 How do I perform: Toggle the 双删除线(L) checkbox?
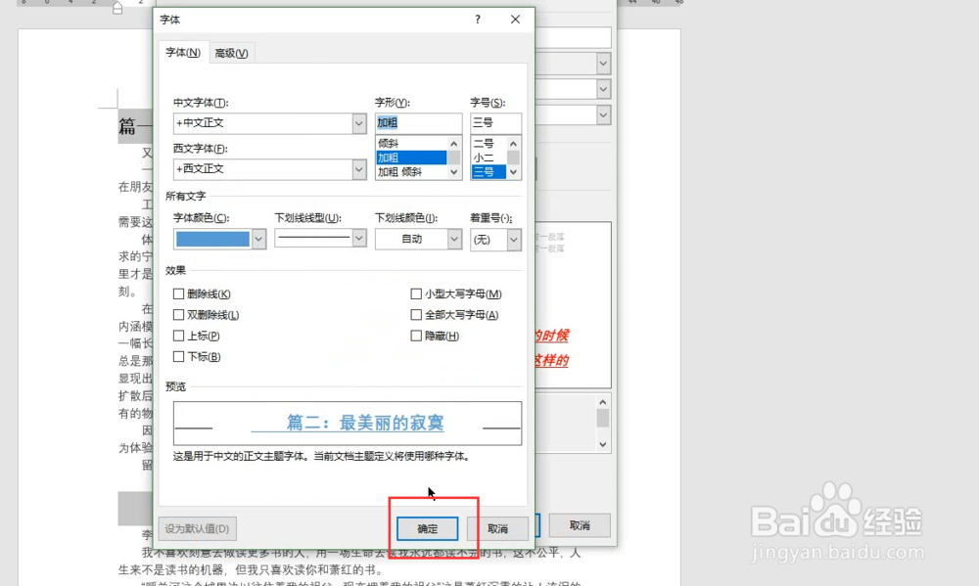click(178, 315)
